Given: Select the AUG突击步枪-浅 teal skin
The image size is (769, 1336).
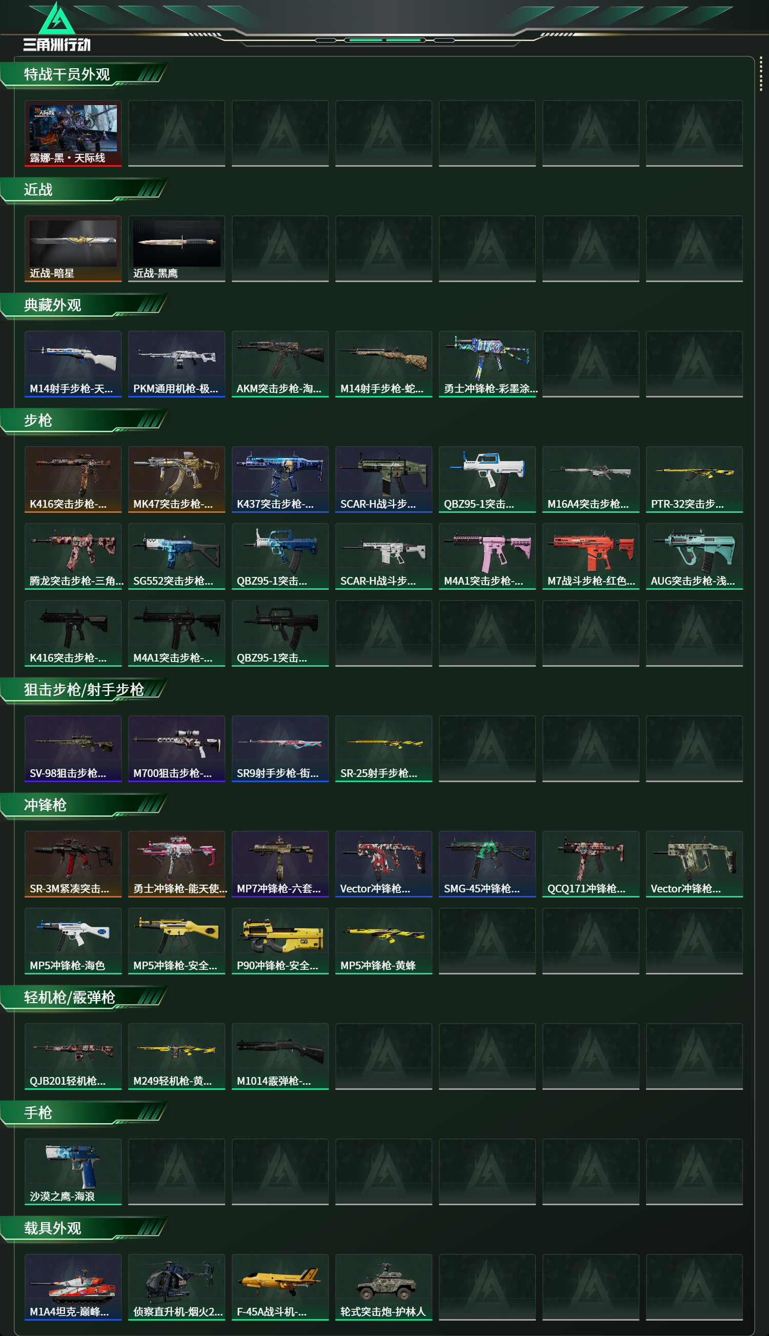Looking at the screenshot, I should click(694, 556).
